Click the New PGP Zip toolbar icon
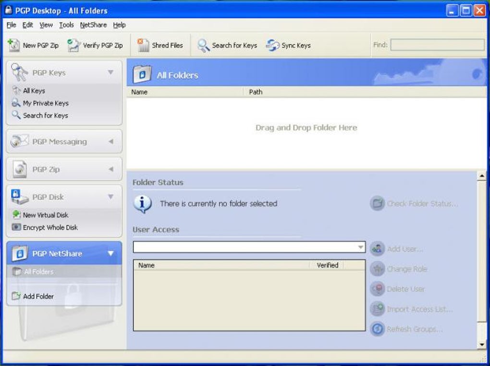 coord(14,45)
